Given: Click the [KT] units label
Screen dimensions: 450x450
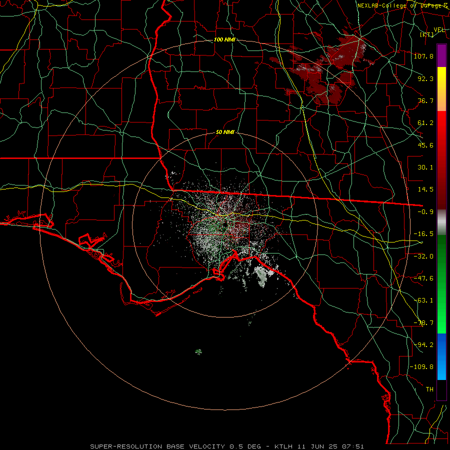Looking at the screenshot, I should (427, 34).
